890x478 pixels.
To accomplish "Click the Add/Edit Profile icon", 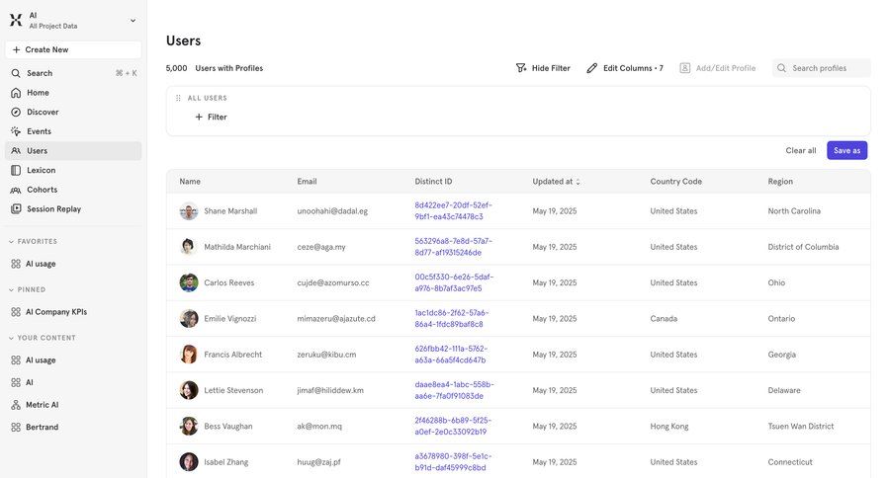I will [685, 68].
